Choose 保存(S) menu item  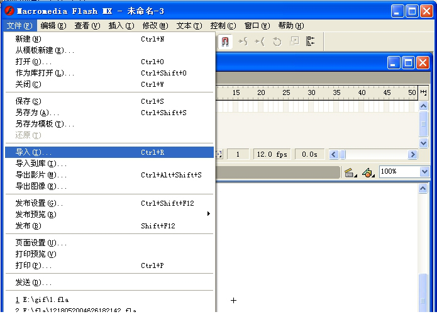pos(109,101)
